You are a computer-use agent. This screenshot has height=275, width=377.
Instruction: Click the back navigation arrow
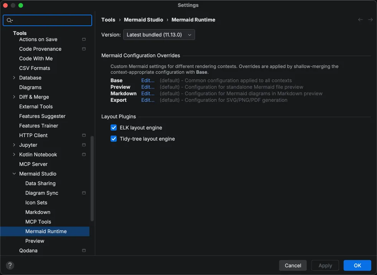[360, 20]
